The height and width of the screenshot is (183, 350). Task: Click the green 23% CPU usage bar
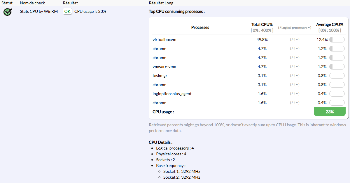click(x=330, y=112)
